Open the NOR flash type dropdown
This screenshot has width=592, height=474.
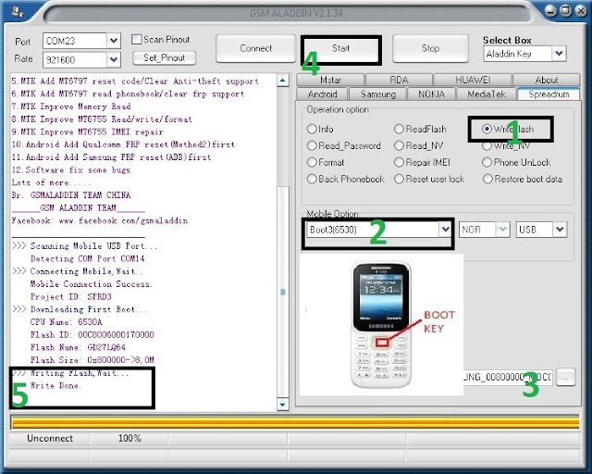pyautogui.click(x=502, y=229)
